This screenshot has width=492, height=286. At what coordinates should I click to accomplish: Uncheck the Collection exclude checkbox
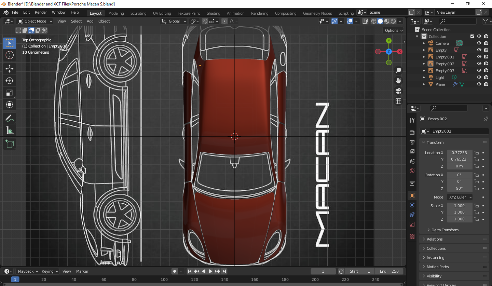click(472, 37)
